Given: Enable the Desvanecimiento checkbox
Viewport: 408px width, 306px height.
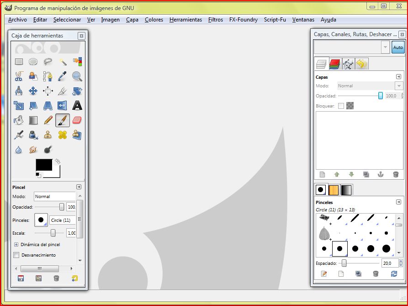Looking at the screenshot, I should pyautogui.click(x=16, y=255).
